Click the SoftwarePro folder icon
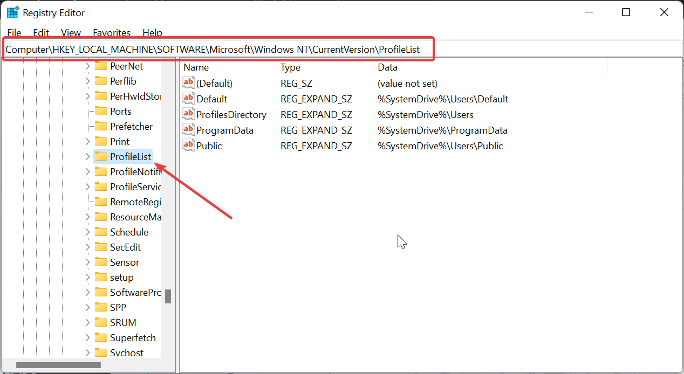This screenshot has width=684, height=374. click(101, 292)
